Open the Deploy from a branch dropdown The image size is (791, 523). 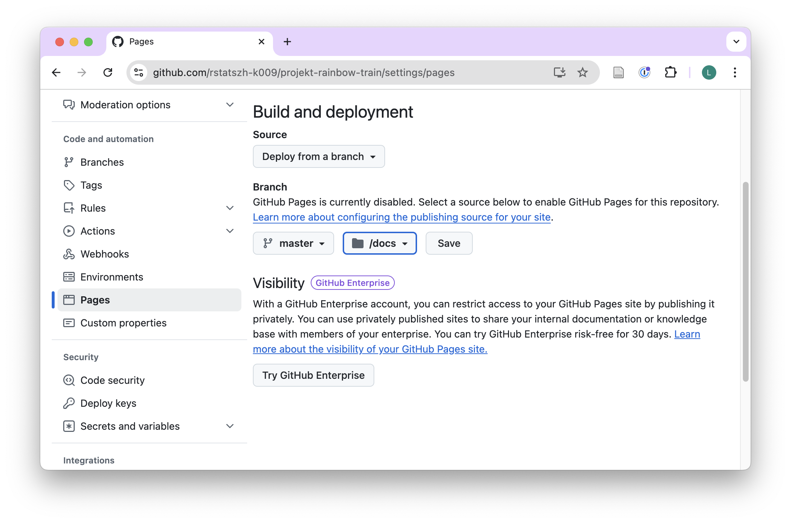[x=319, y=156]
